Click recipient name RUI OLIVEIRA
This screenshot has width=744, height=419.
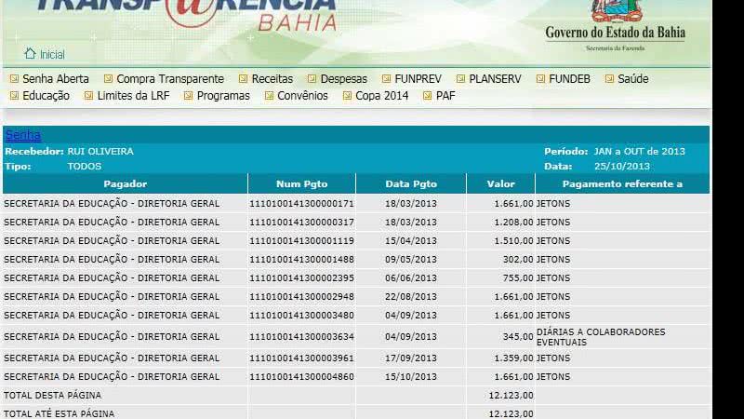[x=100, y=151]
